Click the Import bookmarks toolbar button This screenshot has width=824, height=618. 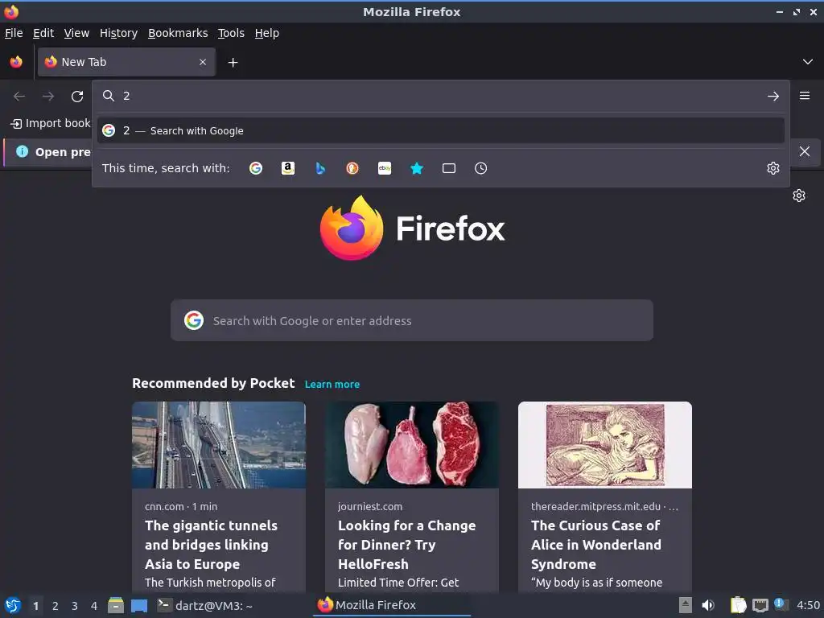click(51, 123)
